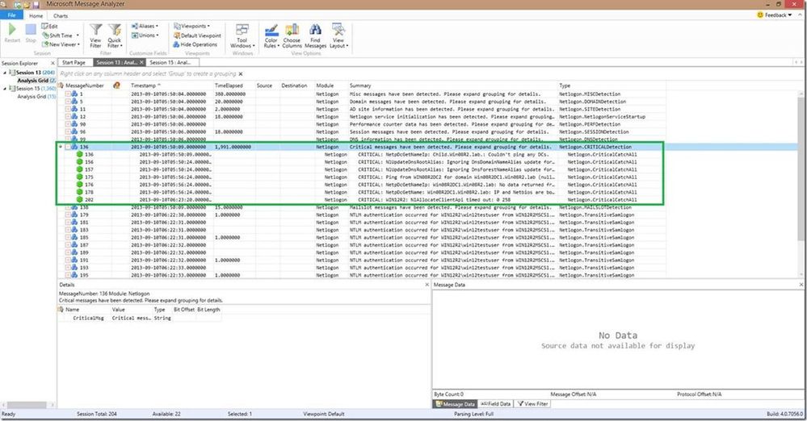This screenshot has width=807, height=421.
Task: Click the TimeElapsed column header
Action: 228,85
